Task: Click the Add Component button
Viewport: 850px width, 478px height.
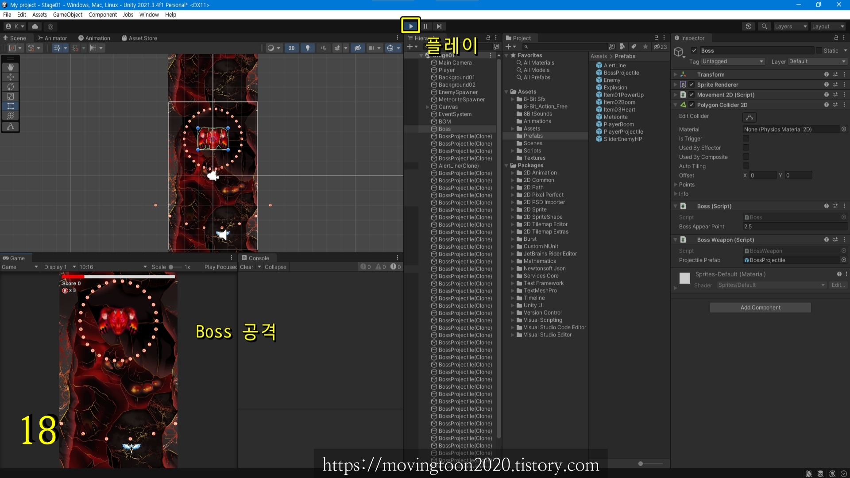Action: (760, 308)
